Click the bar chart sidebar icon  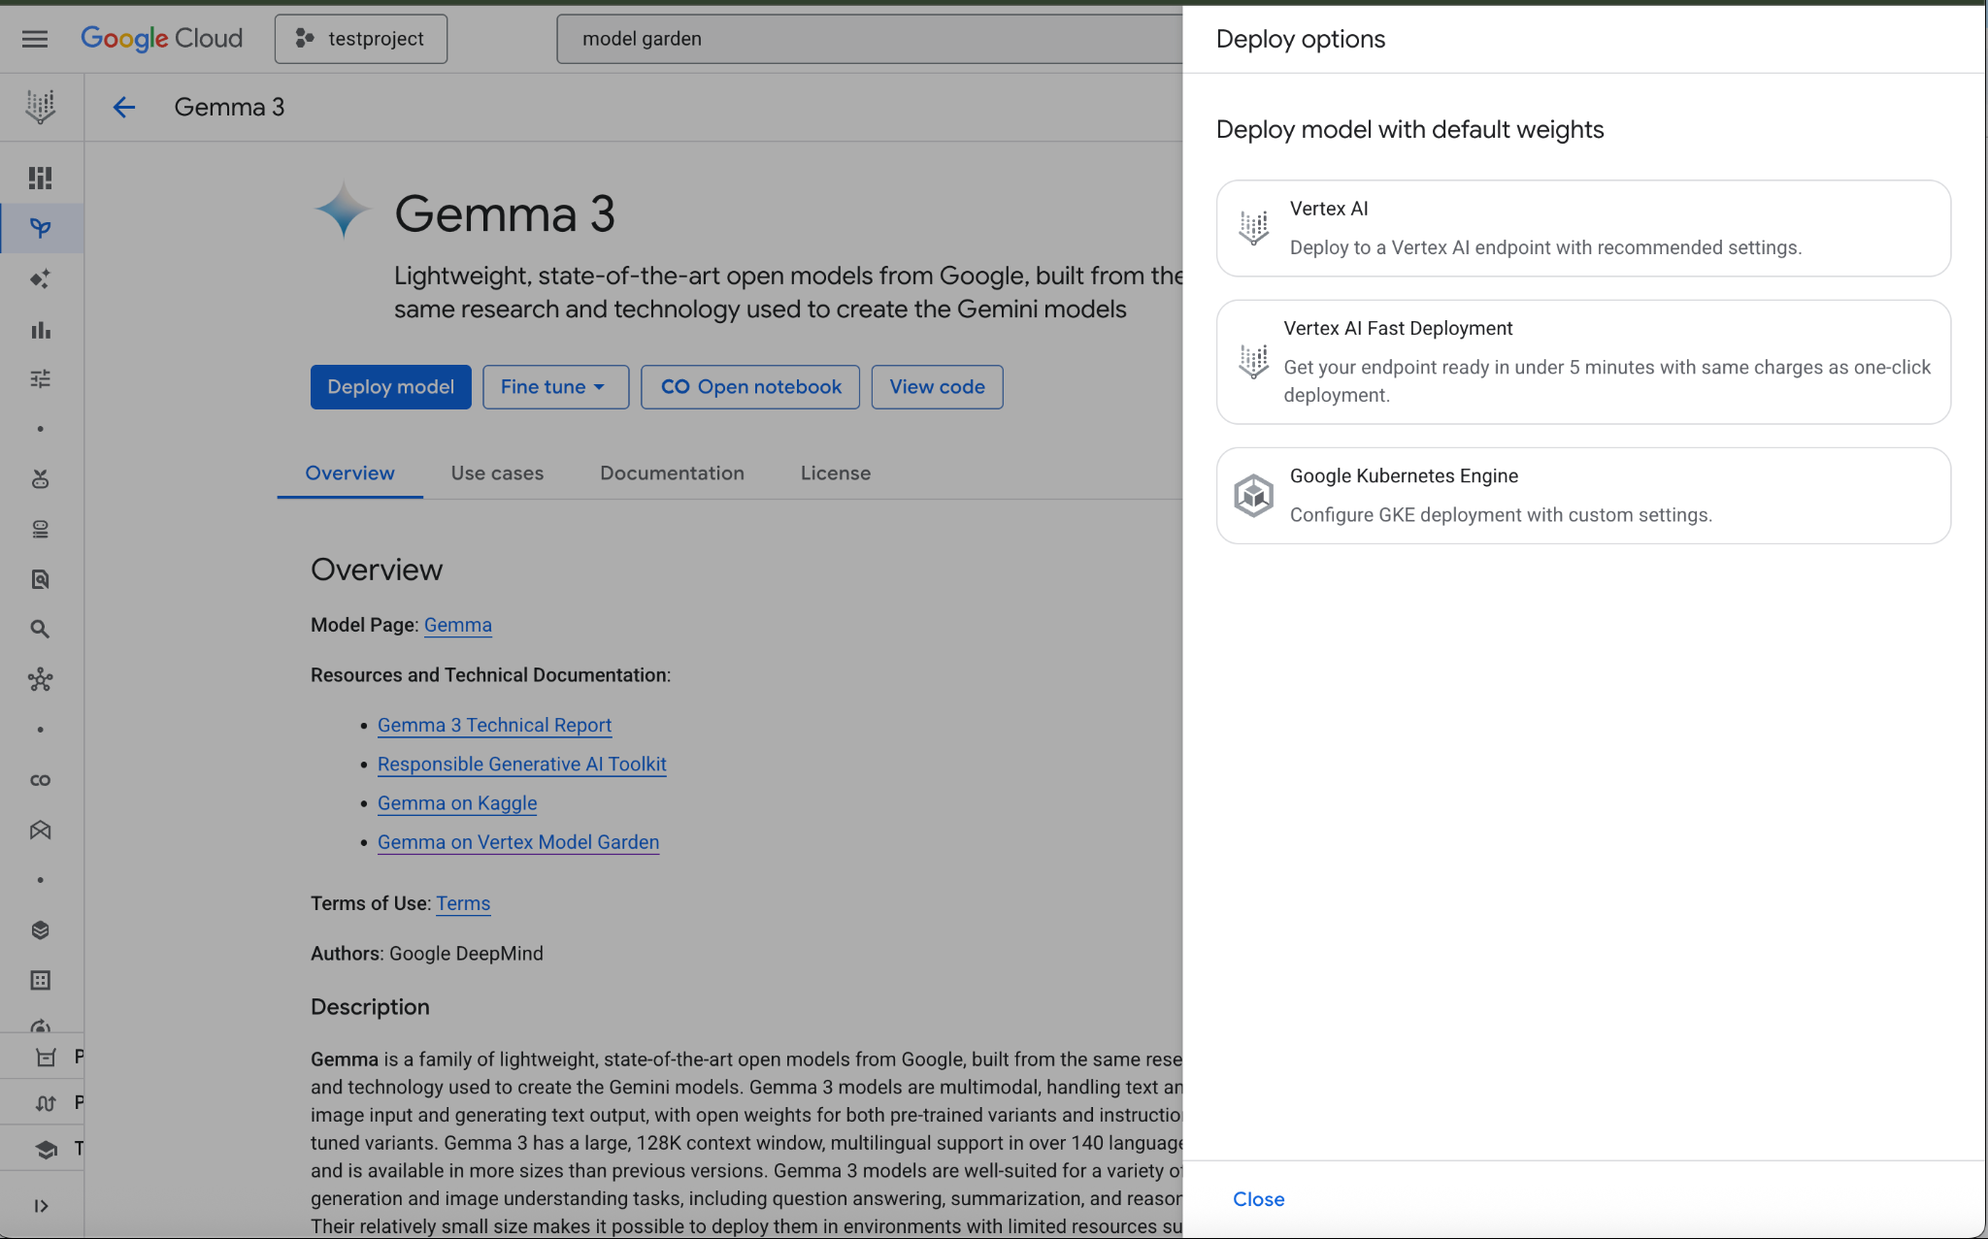(x=40, y=330)
